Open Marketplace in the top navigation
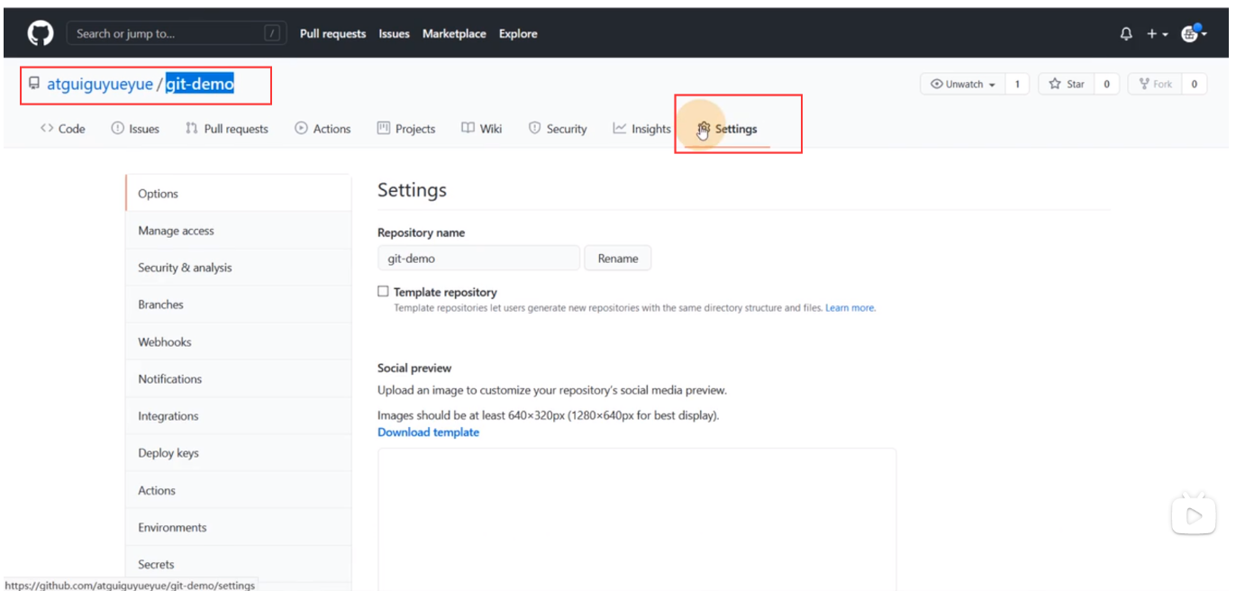1236x591 pixels. (454, 34)
